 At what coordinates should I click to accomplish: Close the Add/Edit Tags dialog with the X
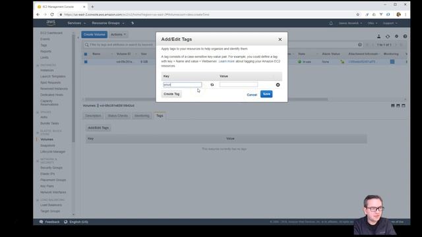click(280, 39)
